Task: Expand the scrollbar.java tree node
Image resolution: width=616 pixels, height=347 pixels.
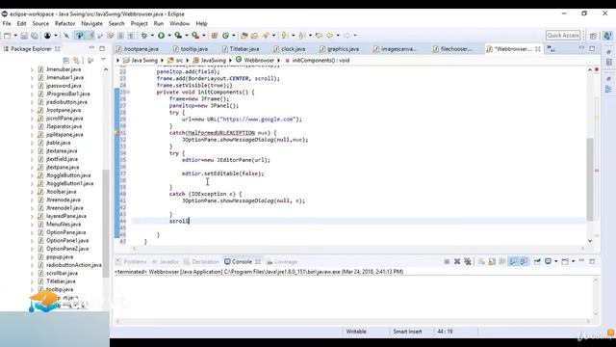Action: pos(32,273)
